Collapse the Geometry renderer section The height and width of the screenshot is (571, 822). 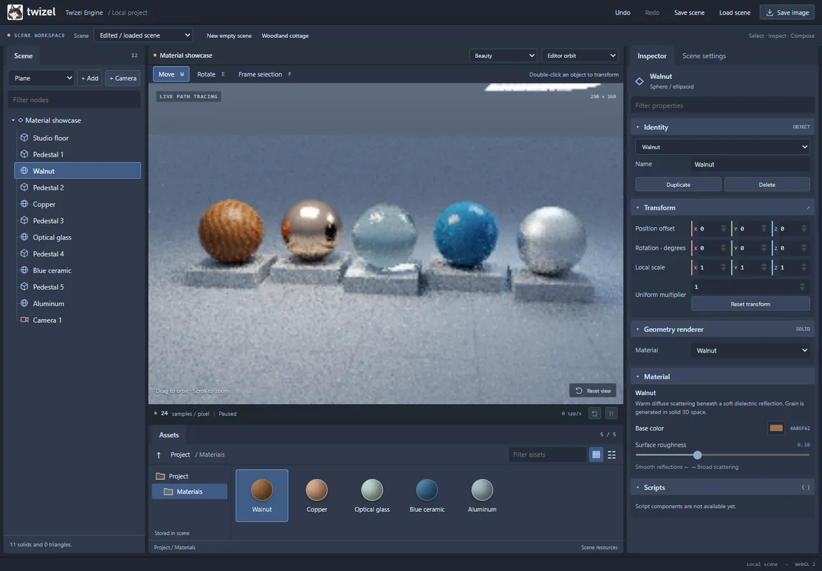637,329
